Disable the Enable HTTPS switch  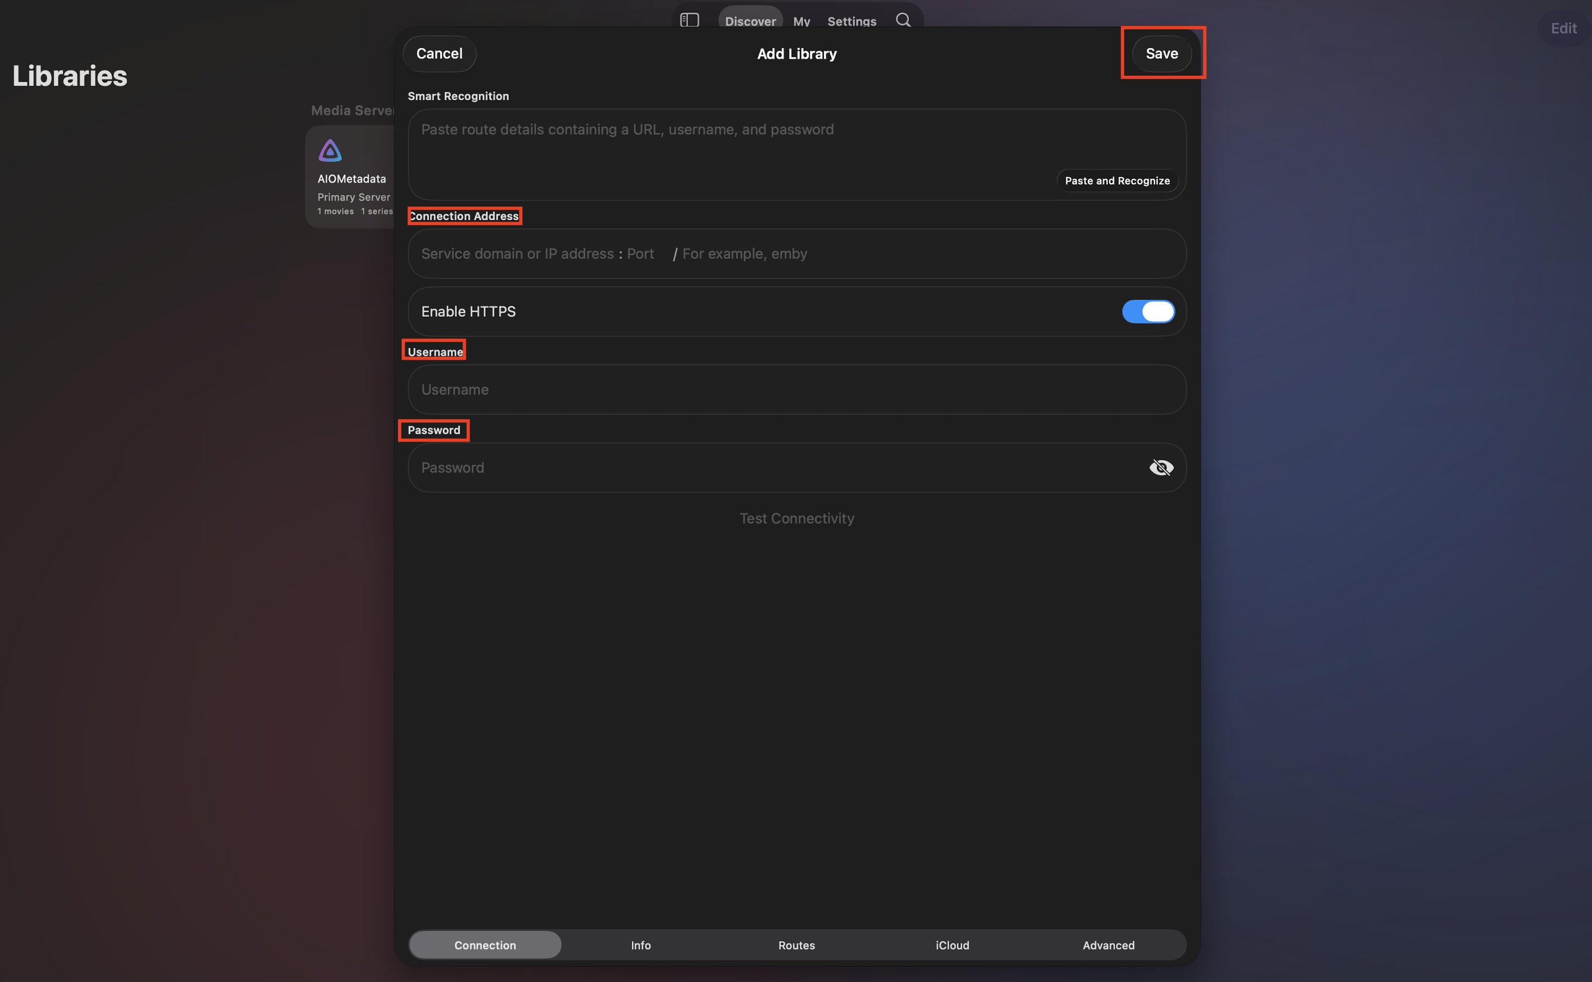[1148, 312]
